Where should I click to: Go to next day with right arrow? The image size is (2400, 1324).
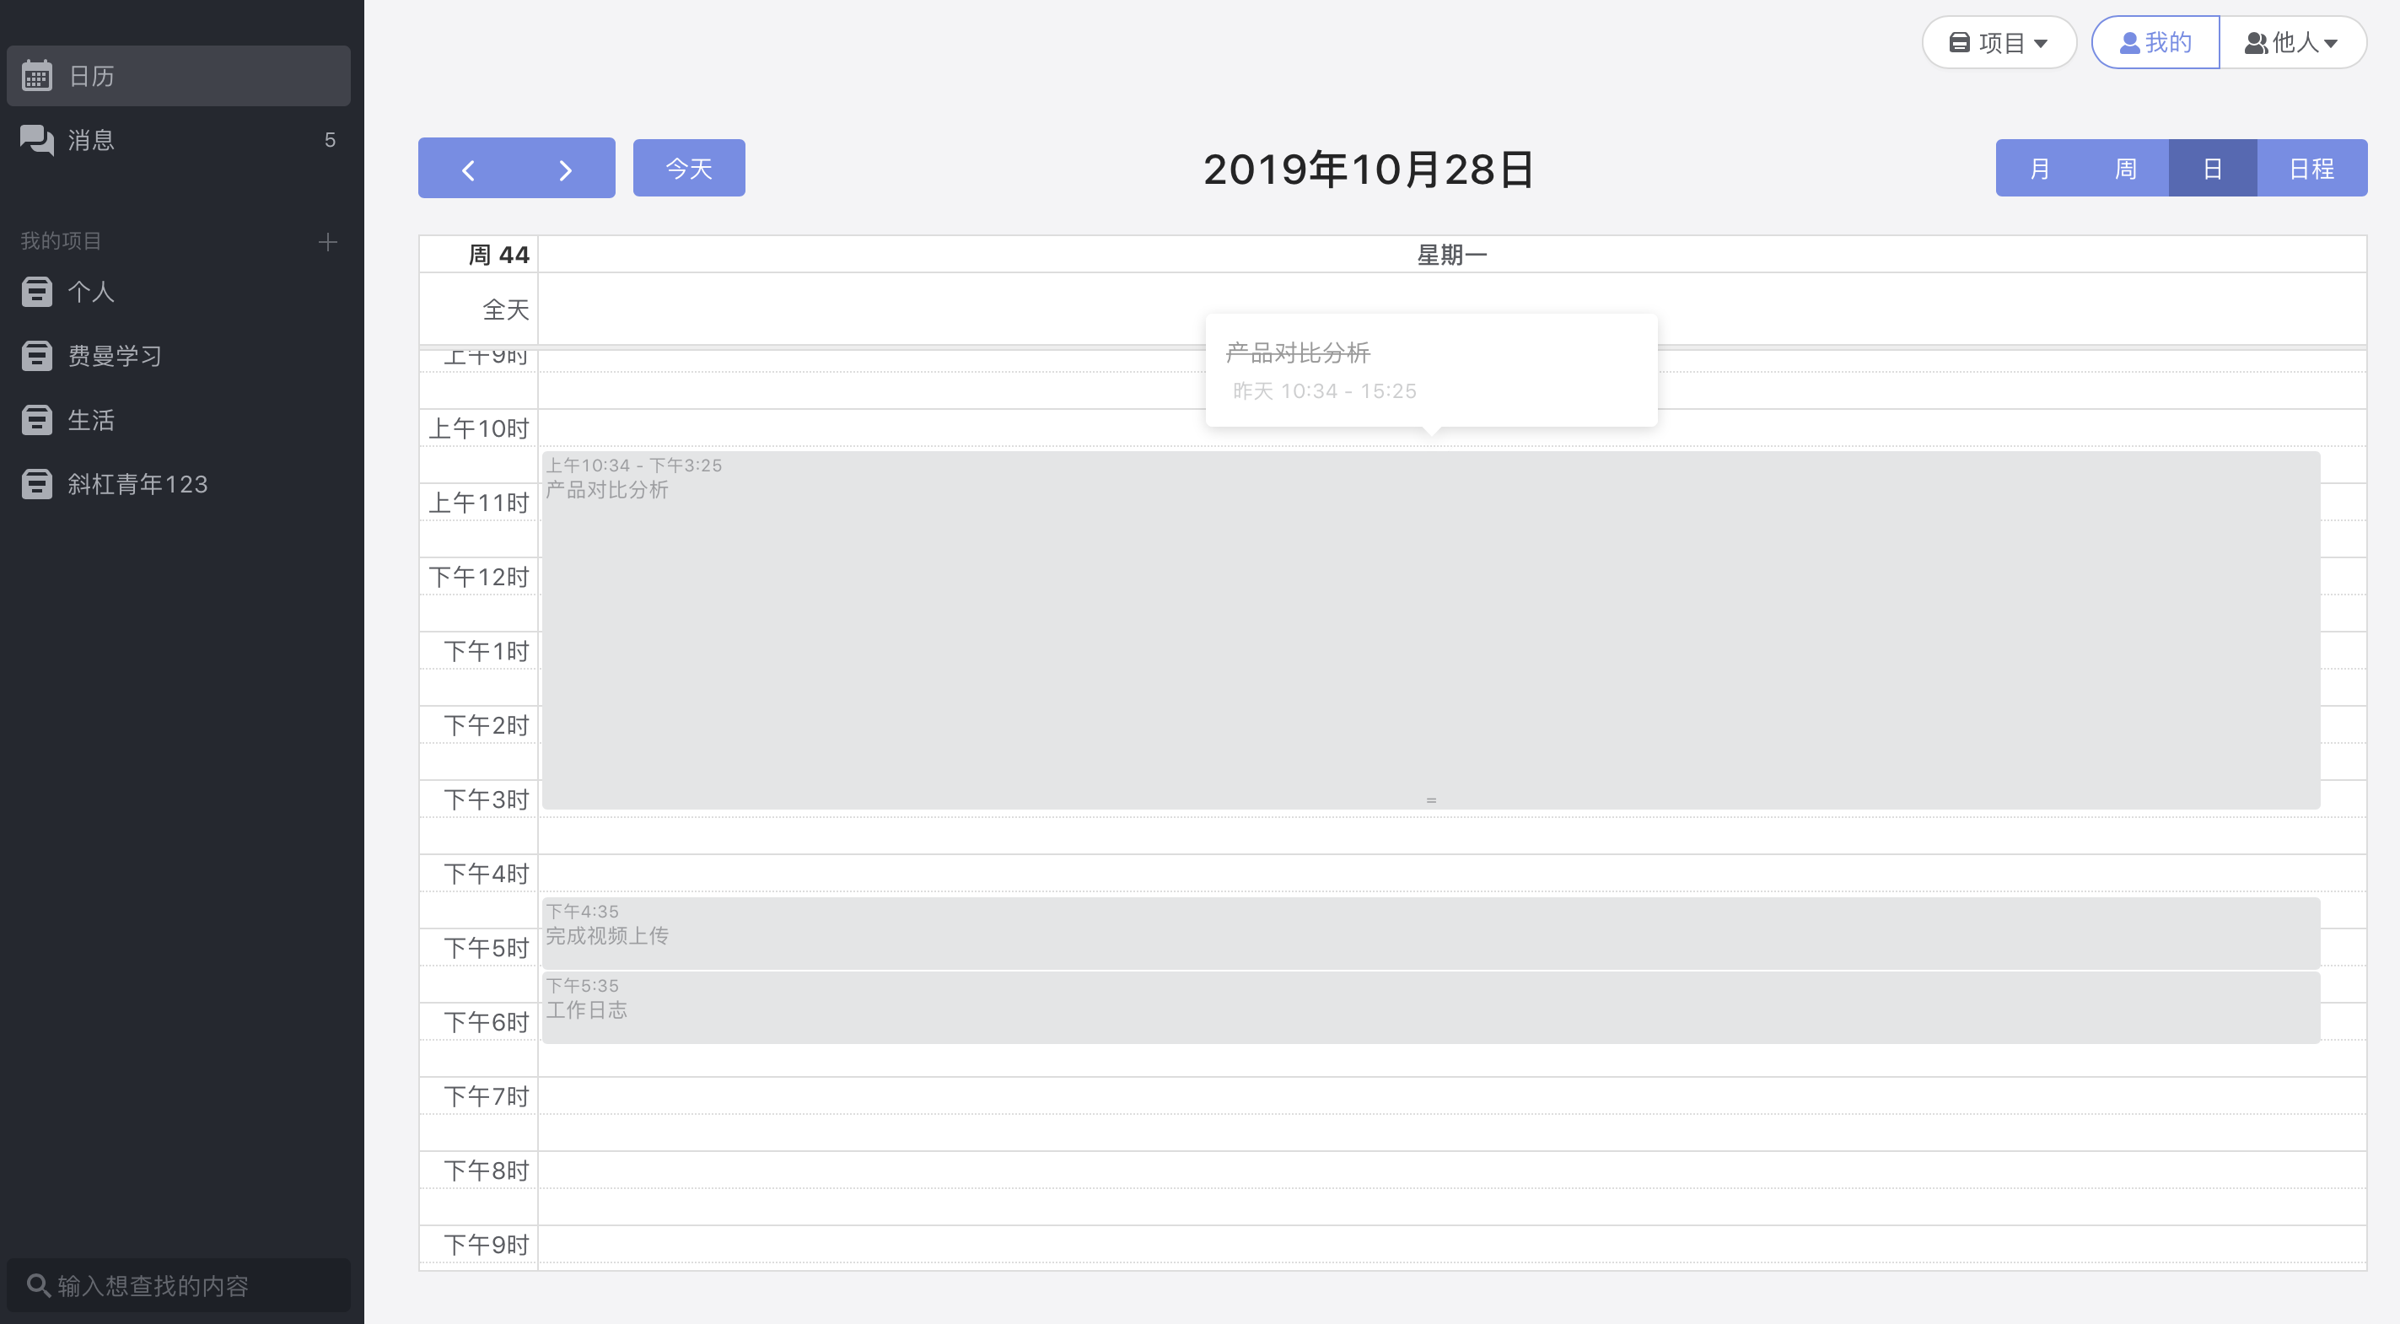[x=565, y=170]
